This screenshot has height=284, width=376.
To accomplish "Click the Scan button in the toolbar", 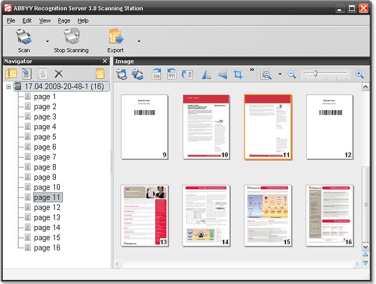I will coord(24,41).
